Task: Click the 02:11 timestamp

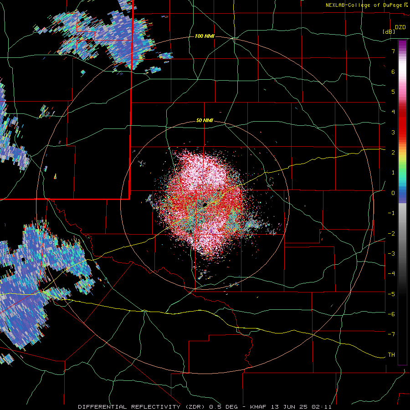Action: point(322,407)
